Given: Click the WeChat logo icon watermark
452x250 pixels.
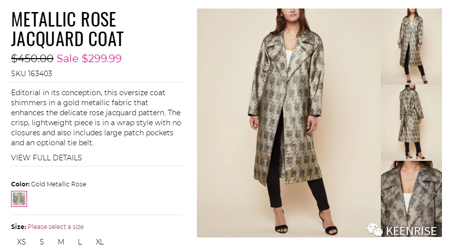Looking at the screenshot, I should (x=374, y=230).
